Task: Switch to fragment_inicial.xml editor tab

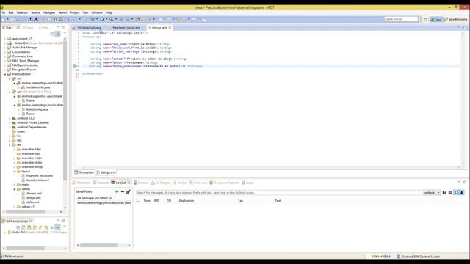Action: click(126, 28)
